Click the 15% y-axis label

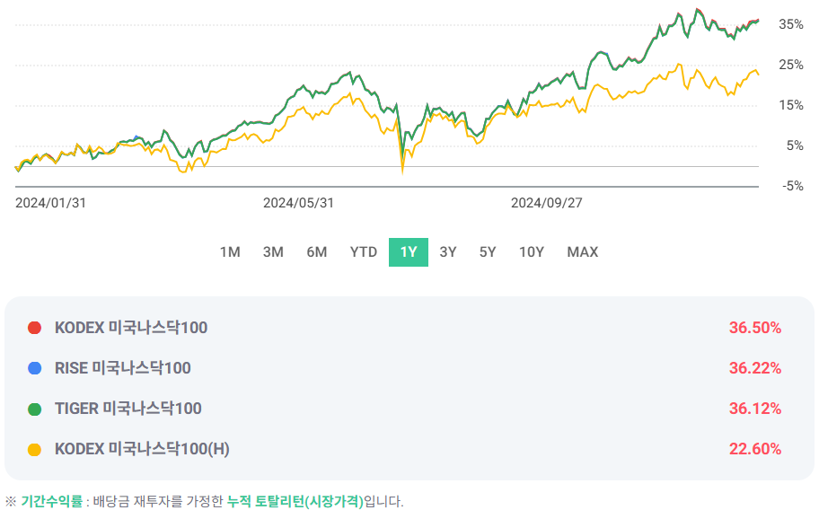(791, 105)
